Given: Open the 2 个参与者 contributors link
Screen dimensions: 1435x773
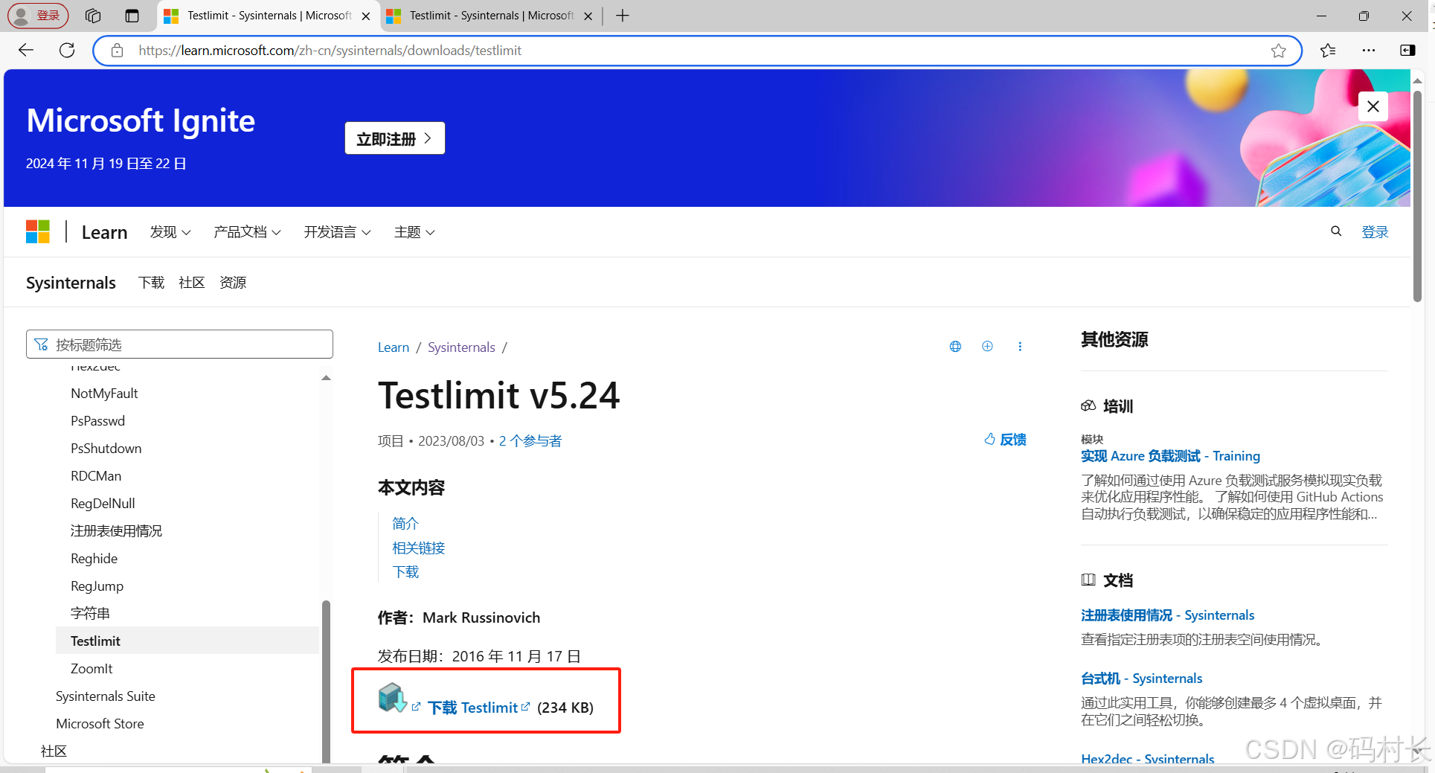Looking at the screenshot, I should 530,441.
